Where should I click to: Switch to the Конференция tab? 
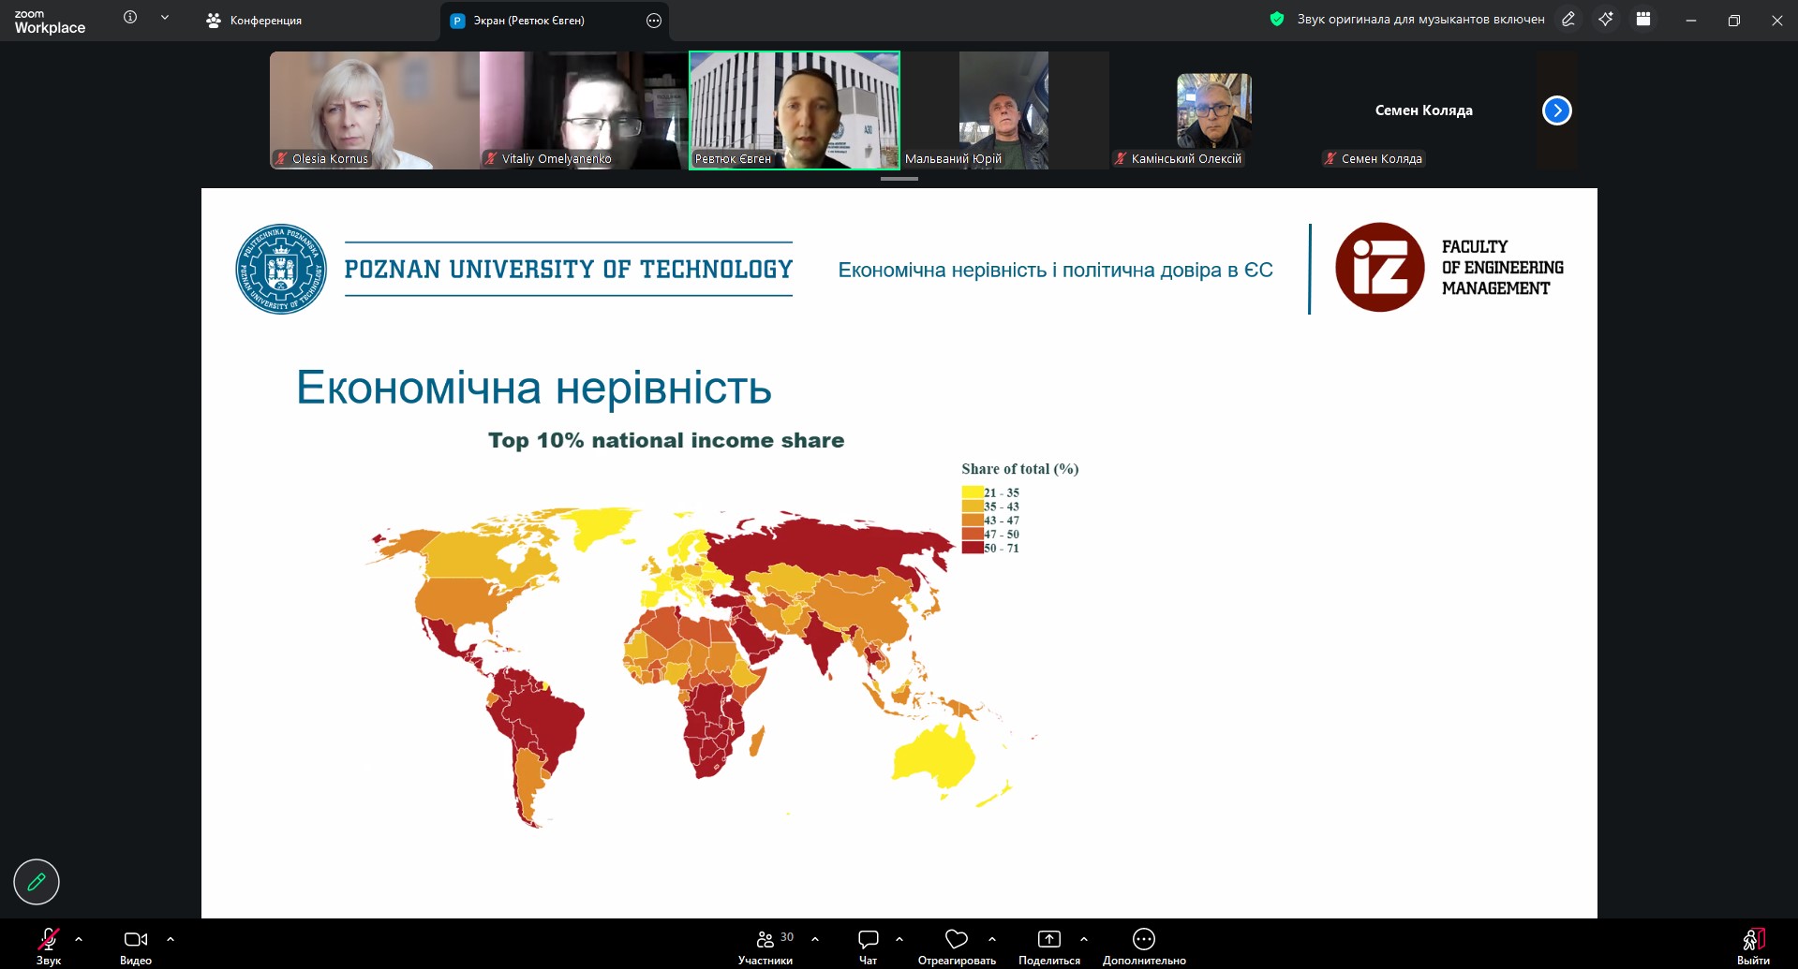click(255, 21)
